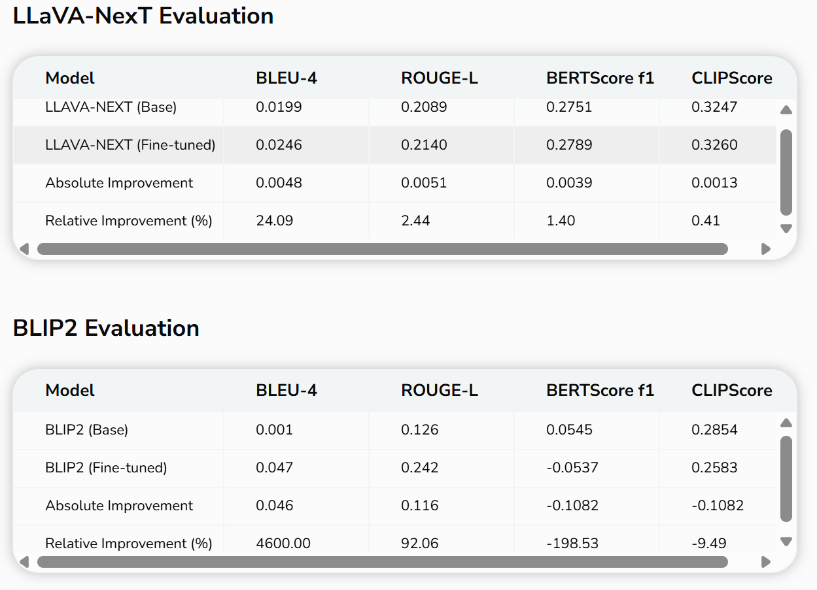Click 4600.00 relative improvement cell
This screenshot has width=817, height=590.
283,544
